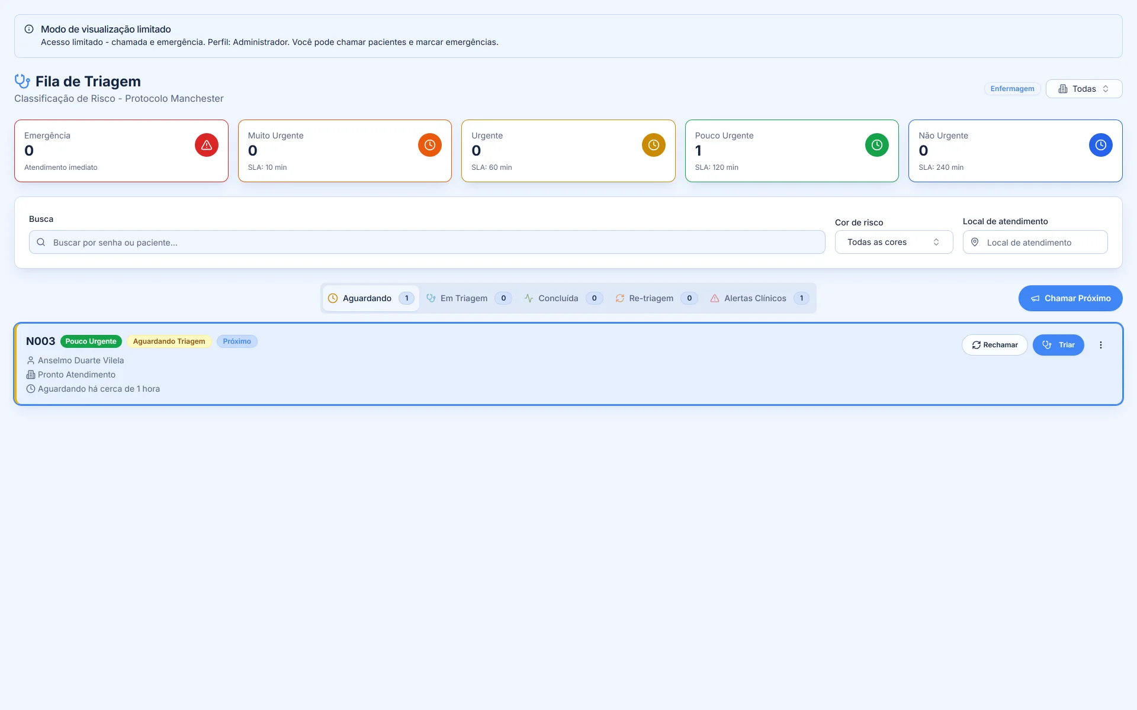This screenshot has width=1137, height=710.
Task: Switch to the Aguardando tab
Action: [371, 298]
